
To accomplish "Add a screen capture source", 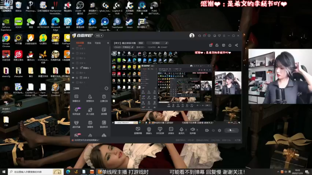I will coord(138,131).
